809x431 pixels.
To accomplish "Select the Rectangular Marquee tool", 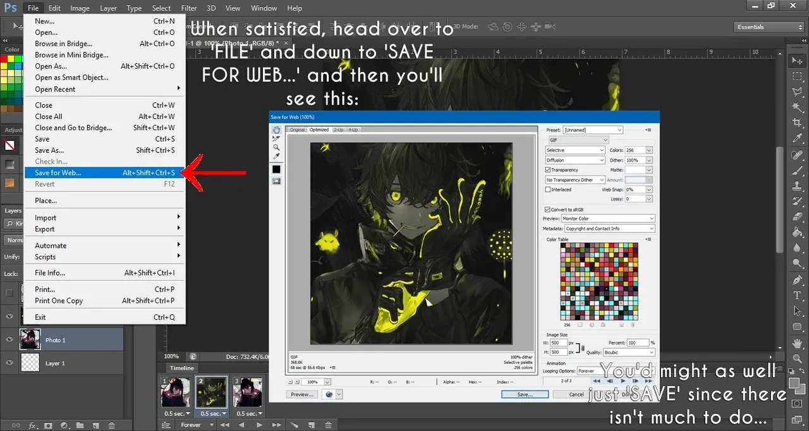I will (797, 76).
